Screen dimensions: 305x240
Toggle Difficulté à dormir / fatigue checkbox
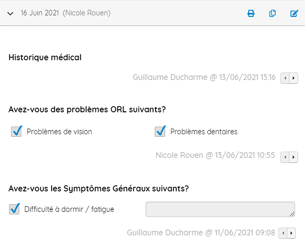point(15,209)
